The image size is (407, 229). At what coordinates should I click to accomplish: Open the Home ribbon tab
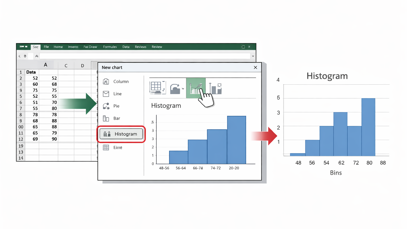pos(58,47)
